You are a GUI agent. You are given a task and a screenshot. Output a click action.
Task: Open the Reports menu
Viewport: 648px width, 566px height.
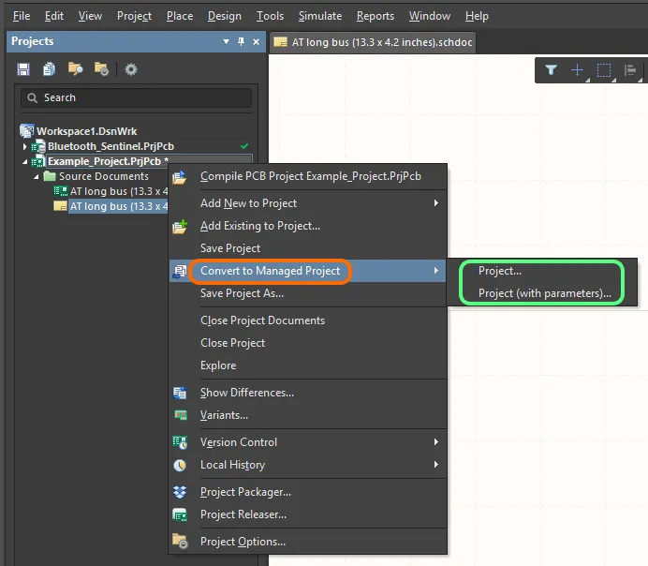click(376, 16)
